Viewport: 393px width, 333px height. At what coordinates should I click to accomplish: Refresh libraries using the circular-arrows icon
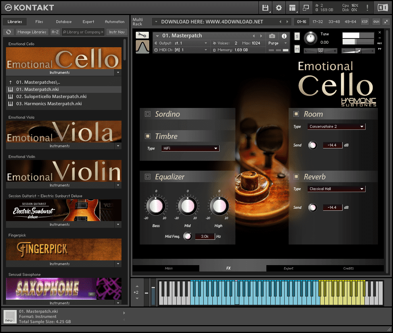pyautogui.click(x=8, y=32)
